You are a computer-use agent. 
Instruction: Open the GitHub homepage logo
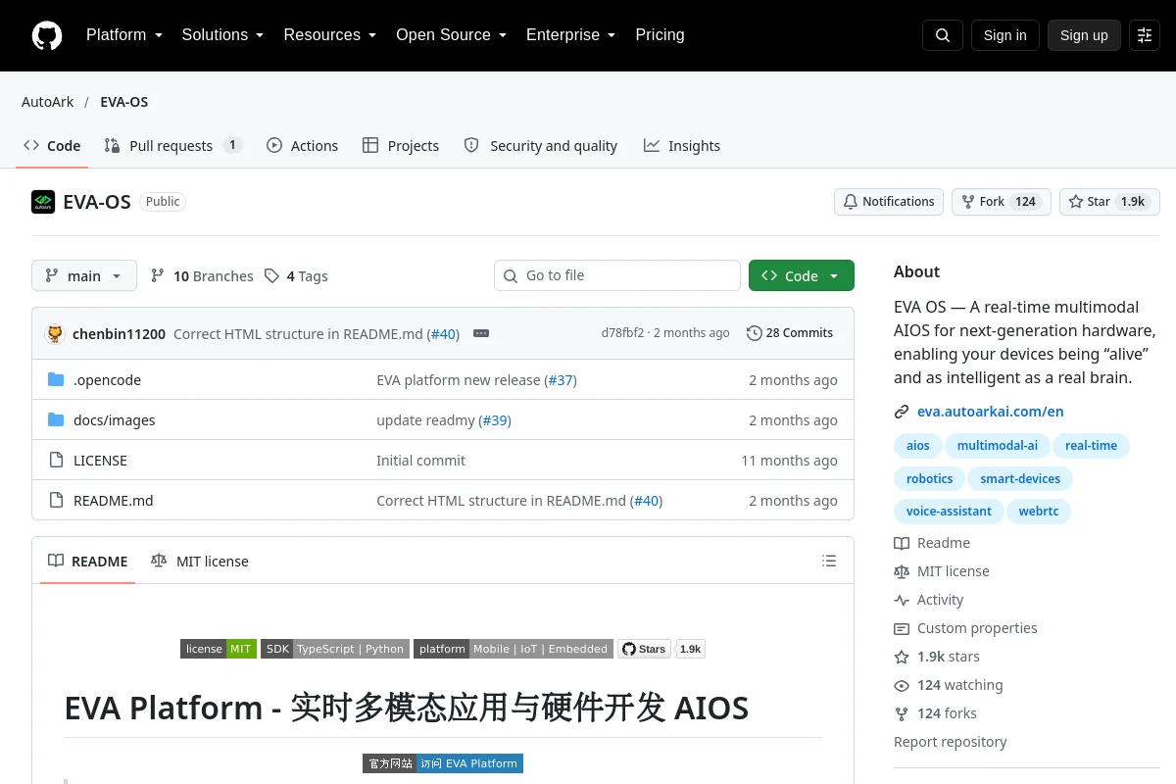point(47,35)
